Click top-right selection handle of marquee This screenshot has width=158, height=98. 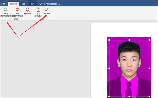click(149, 40)
